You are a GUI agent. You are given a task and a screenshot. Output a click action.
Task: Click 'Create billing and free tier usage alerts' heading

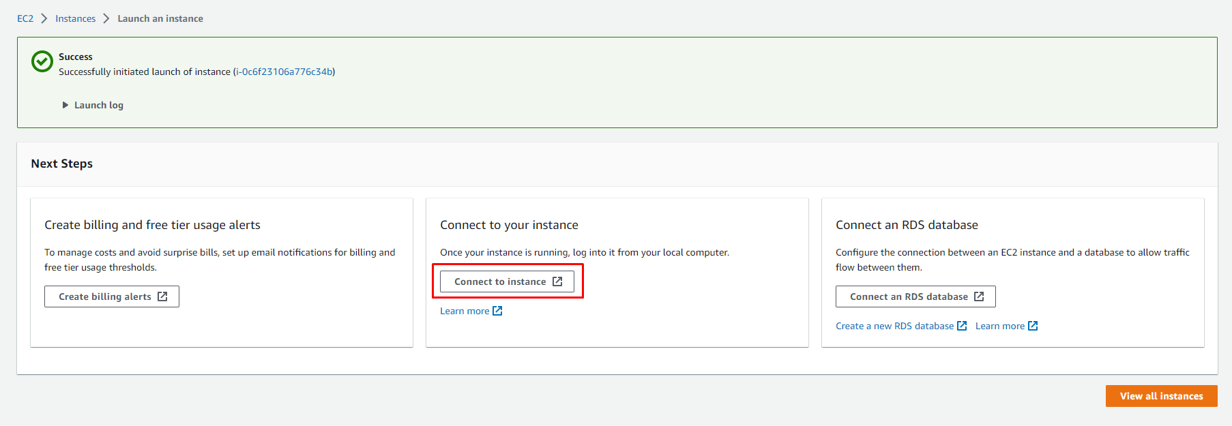(x=153, y=225)
